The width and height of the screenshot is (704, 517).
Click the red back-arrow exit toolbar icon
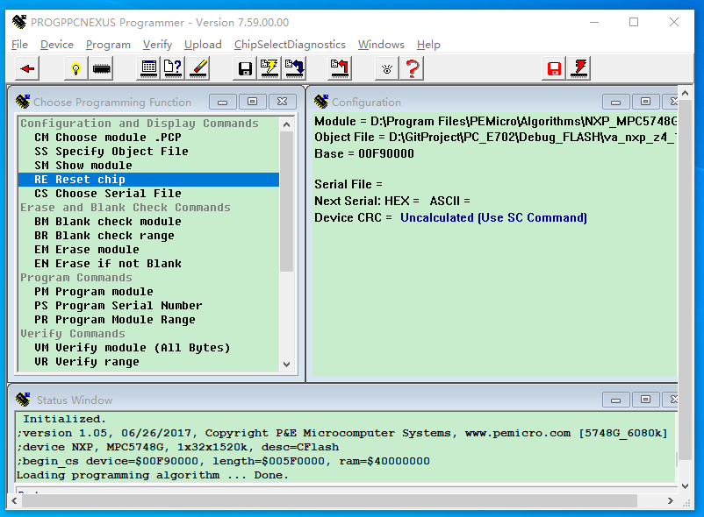(x=25, y=67)
